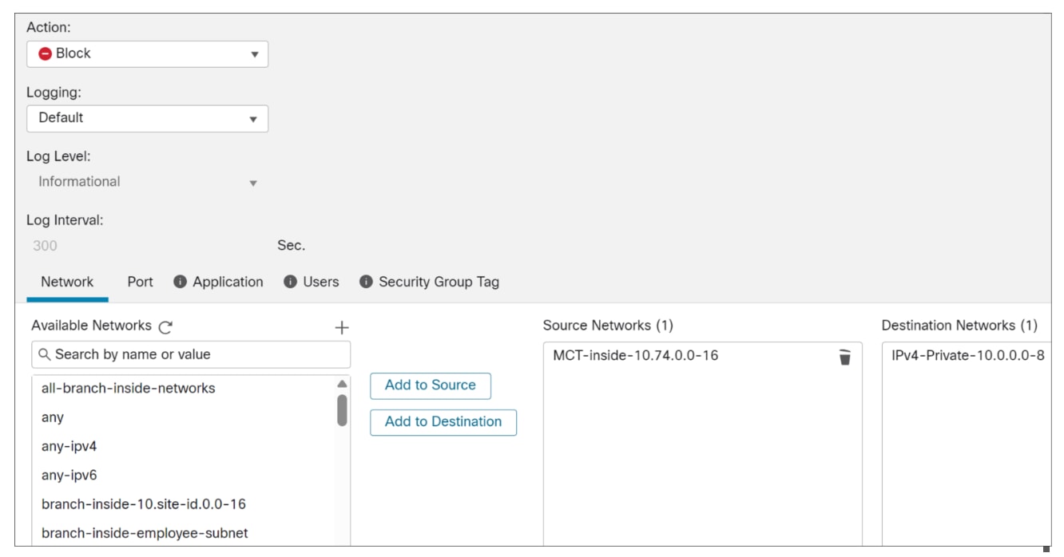Open the Log Level Informational dropdown
The width and height of the screenshot is (1064, 557).
click(x=147, y=182)
